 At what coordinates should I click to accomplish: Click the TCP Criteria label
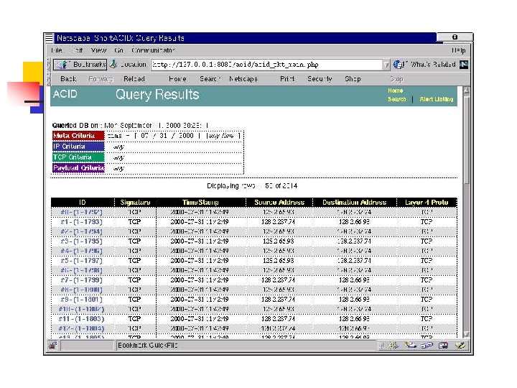point(78,157)
